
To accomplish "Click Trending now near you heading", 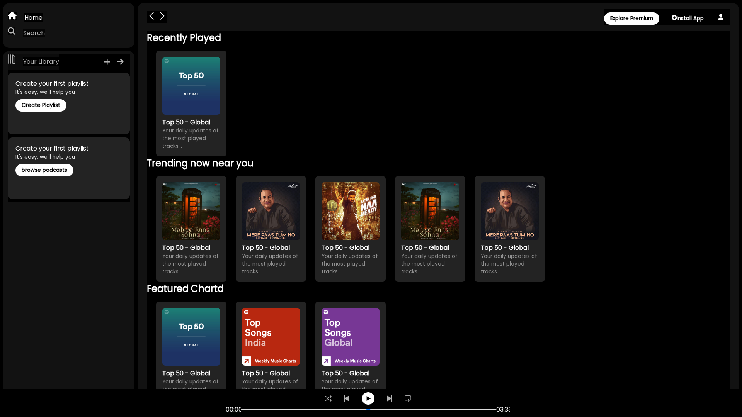I will 200,163.
